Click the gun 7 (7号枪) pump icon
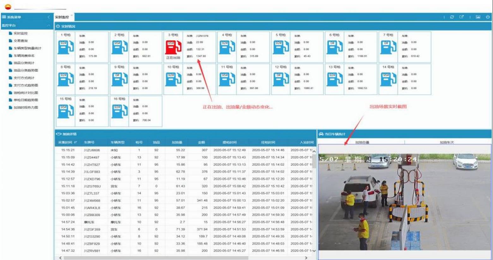The height and width of the screenshot is (260, 493). coord(388,47)
